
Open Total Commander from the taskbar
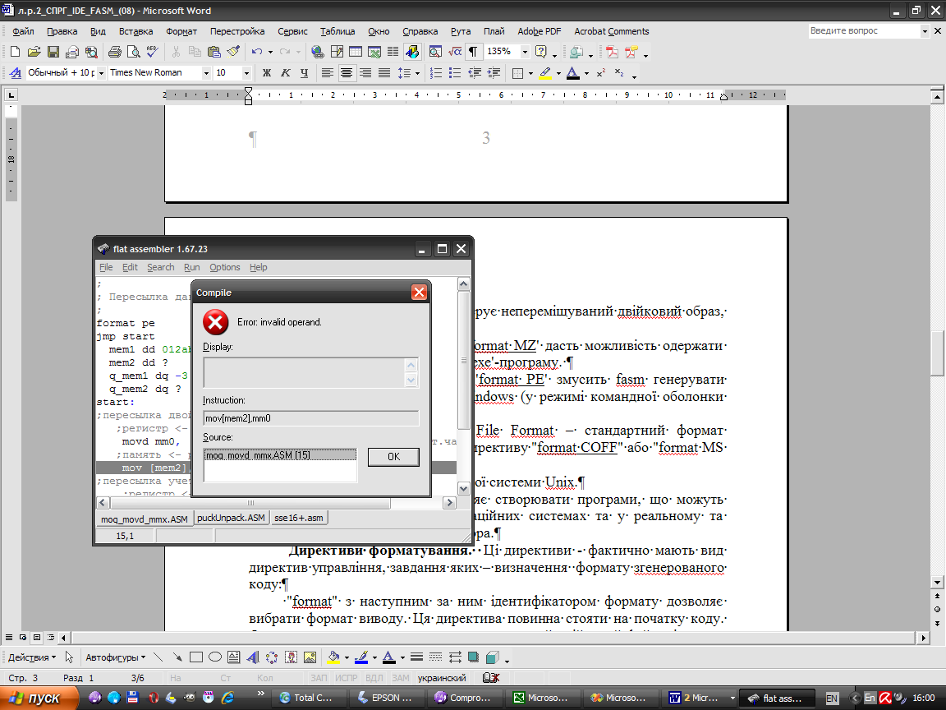308,698
